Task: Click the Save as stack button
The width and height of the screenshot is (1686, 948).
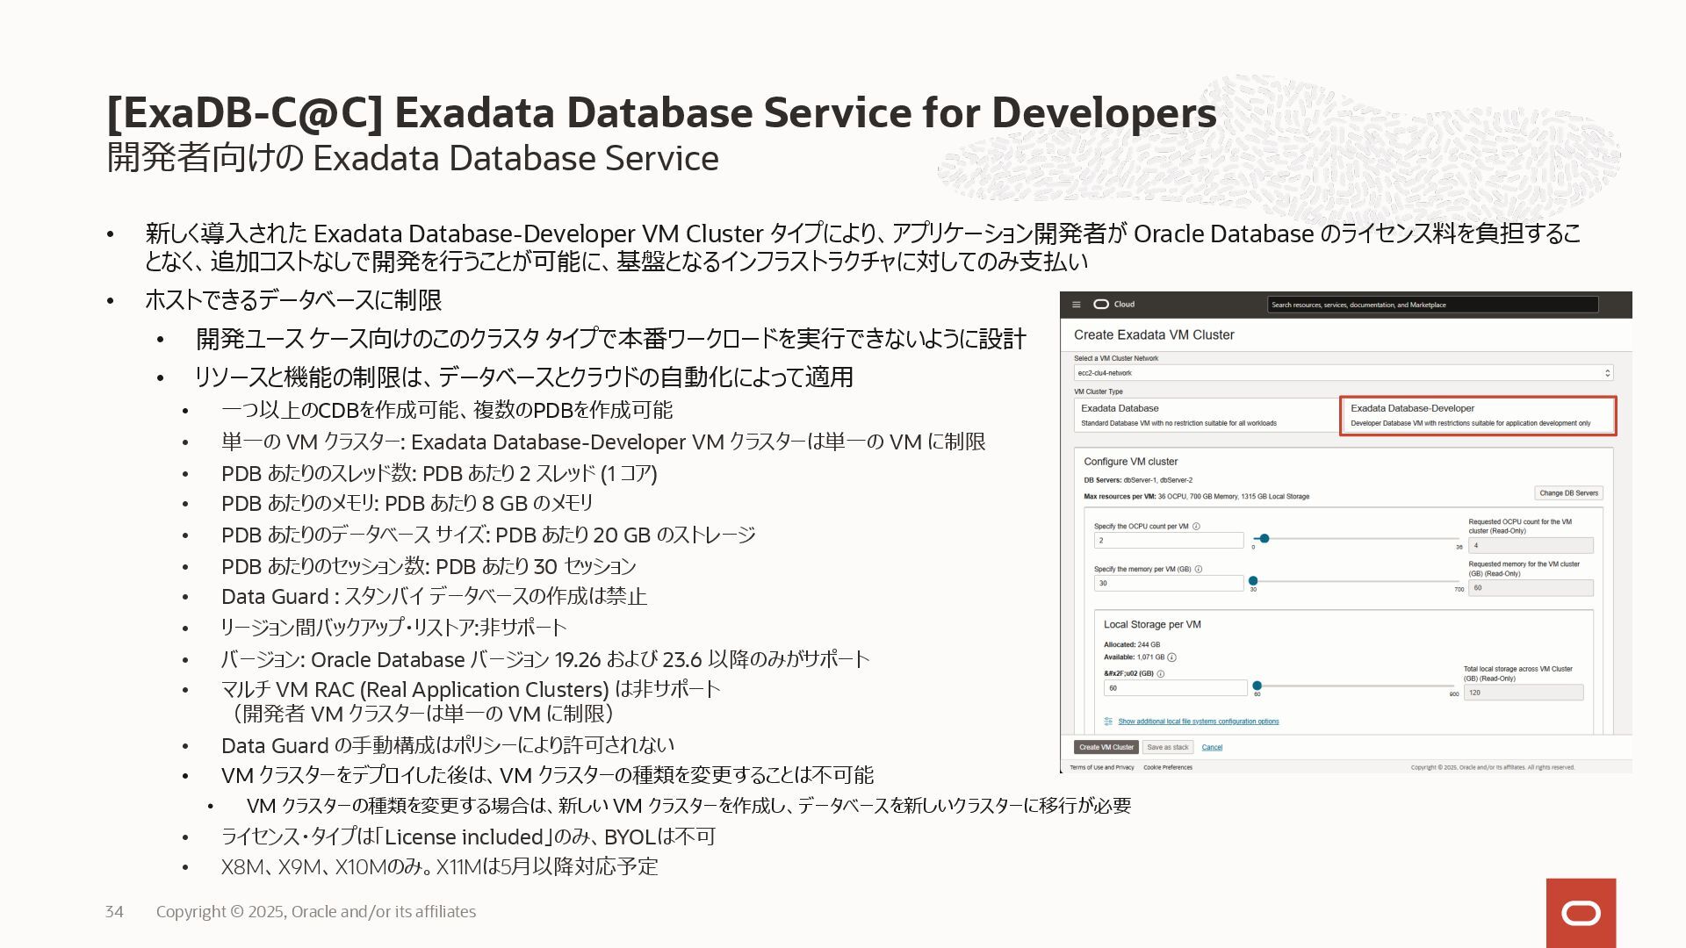Action: click(1167, 748)
